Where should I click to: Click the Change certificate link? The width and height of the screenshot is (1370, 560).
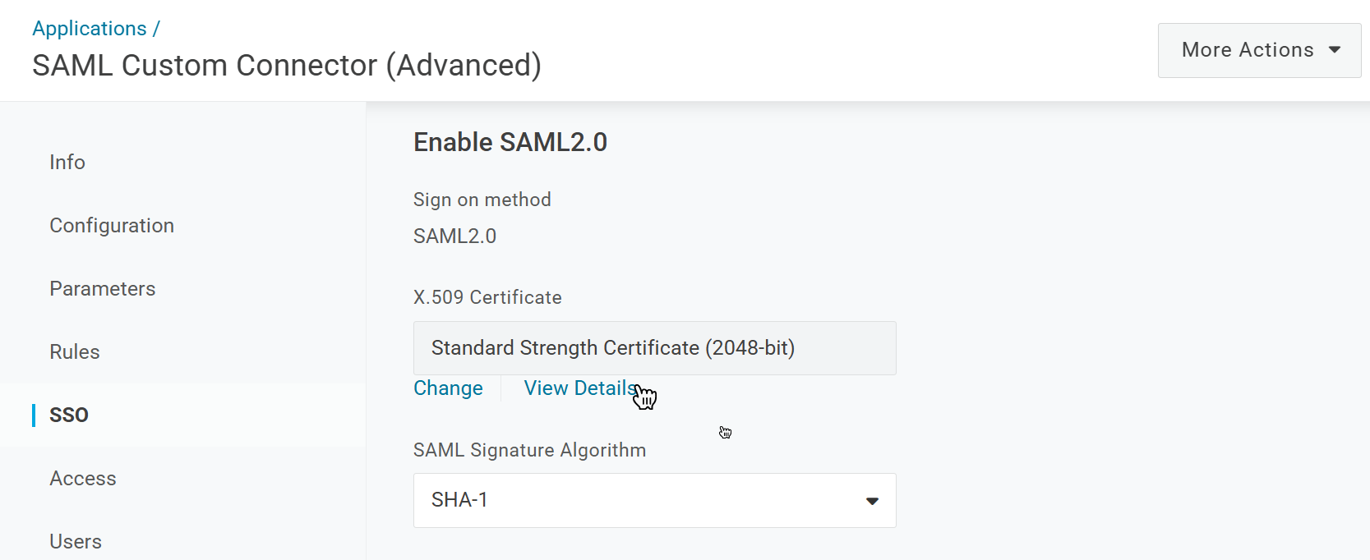[448, 388]
